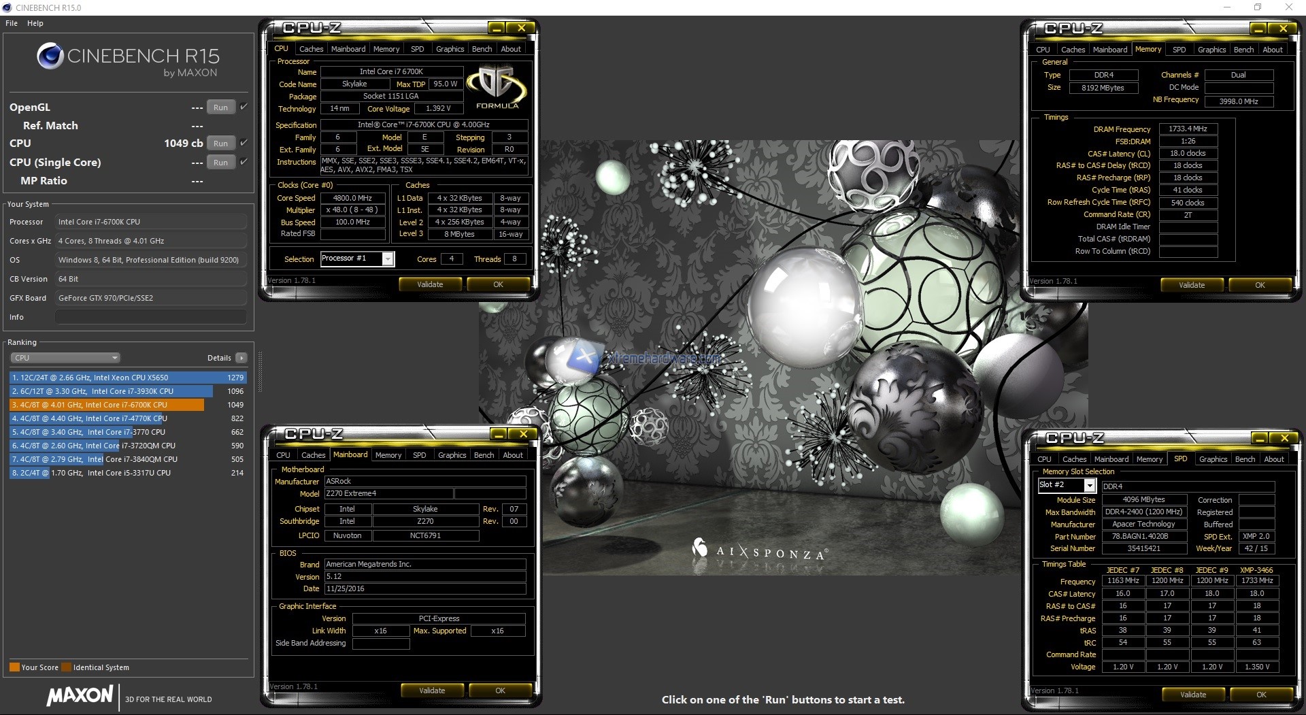The width and height of the screenshot is (1306, 715).
Task: Click the MAXON logo at bottom left
Action: [x=79, y=696]
